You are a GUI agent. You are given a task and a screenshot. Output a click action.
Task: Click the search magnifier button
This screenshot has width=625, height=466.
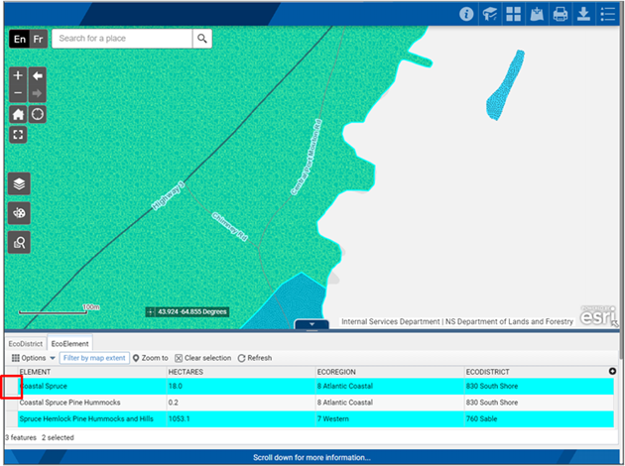[x=202, y=39]
